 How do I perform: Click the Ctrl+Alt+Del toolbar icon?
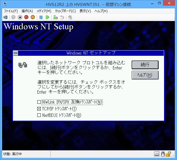point(5,17)
